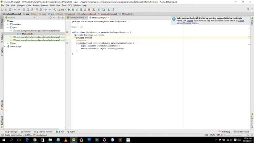The image size is (254, 143).
Task: Open VLC from the taskbar
Action: tap(66, 140)
